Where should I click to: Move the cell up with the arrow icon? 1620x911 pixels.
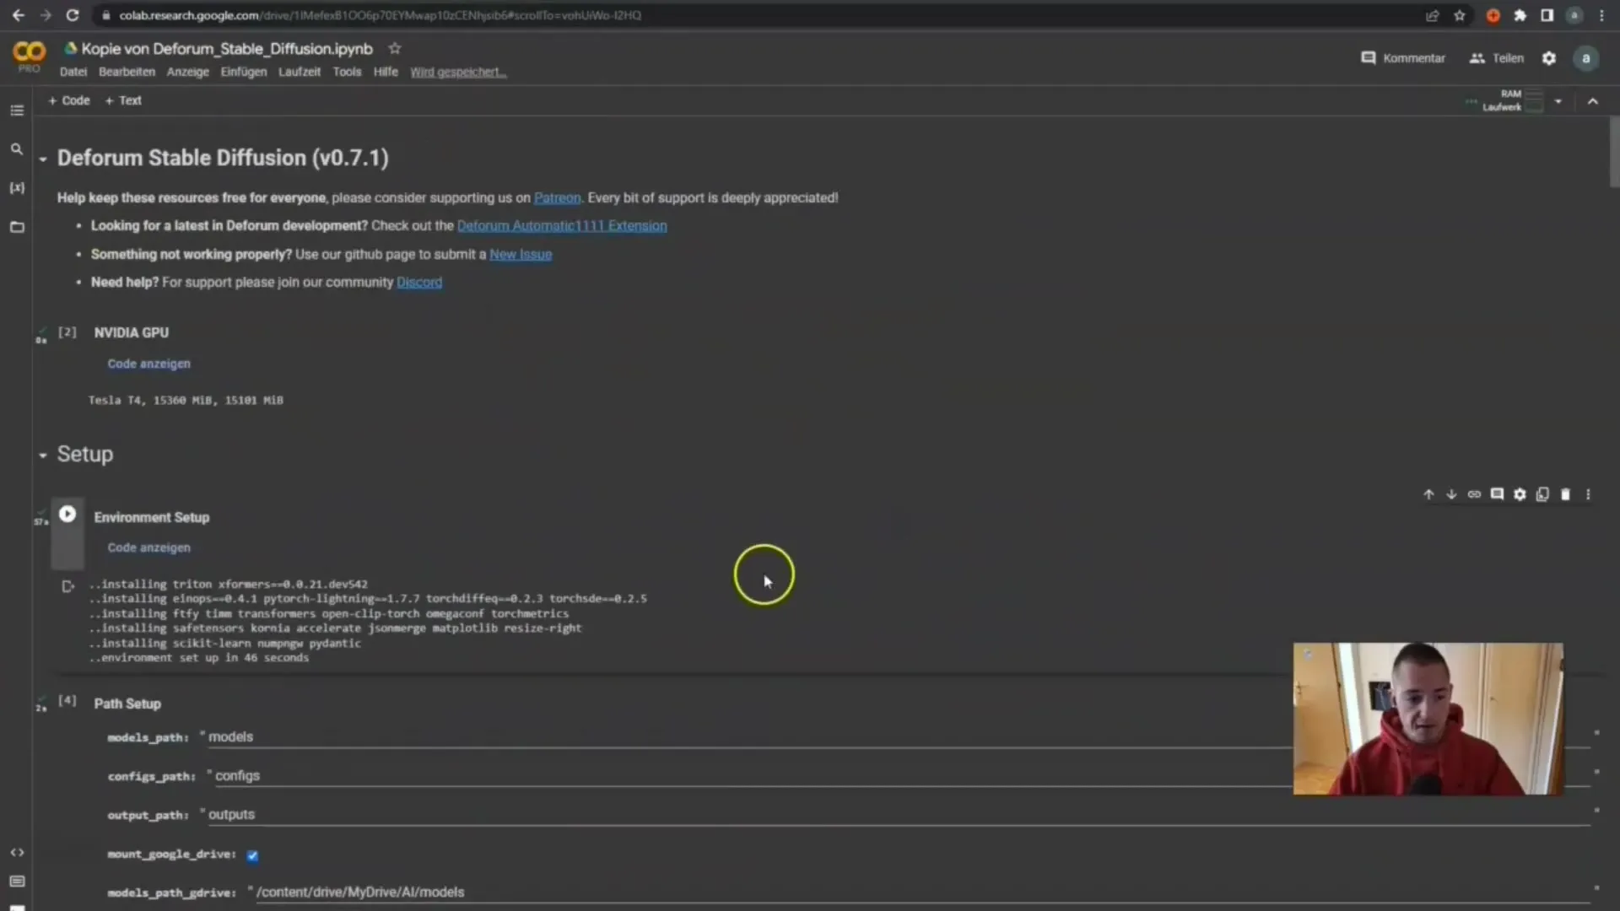tap(1428, 494)
